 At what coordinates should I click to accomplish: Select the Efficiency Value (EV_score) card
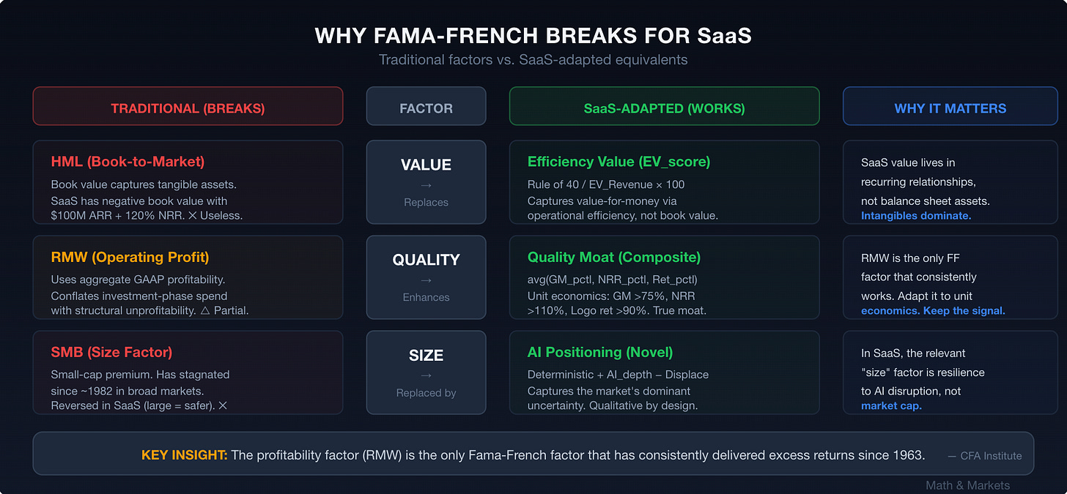[664, 182]
